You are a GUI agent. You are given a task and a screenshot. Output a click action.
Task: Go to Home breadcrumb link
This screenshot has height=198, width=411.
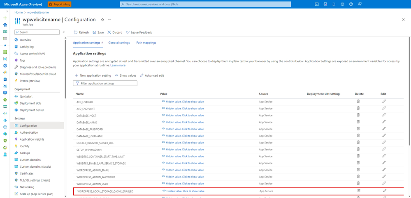[x=19, y=12]
